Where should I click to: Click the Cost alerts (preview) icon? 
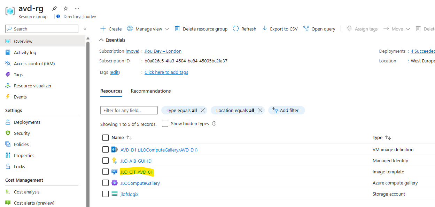click(8, 203)
